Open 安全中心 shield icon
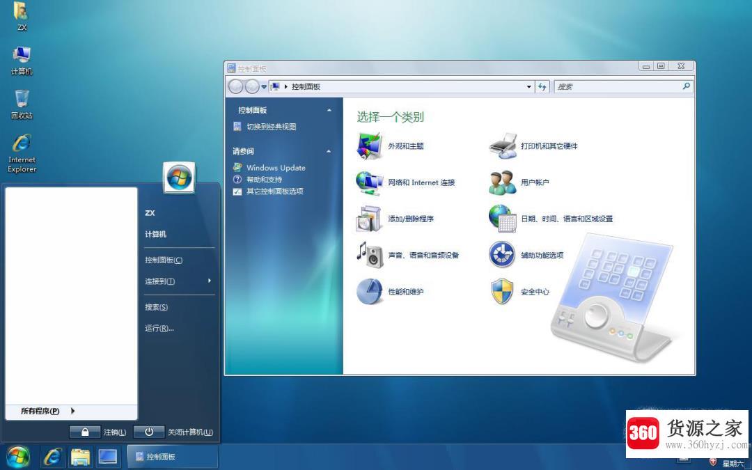The height and width of the screenshot is (470, 752). tap(501, 291)
